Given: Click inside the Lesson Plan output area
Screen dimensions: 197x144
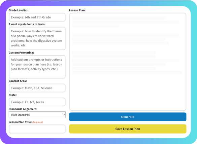Looking at the screenshot, I should click(x=128, y=62).
